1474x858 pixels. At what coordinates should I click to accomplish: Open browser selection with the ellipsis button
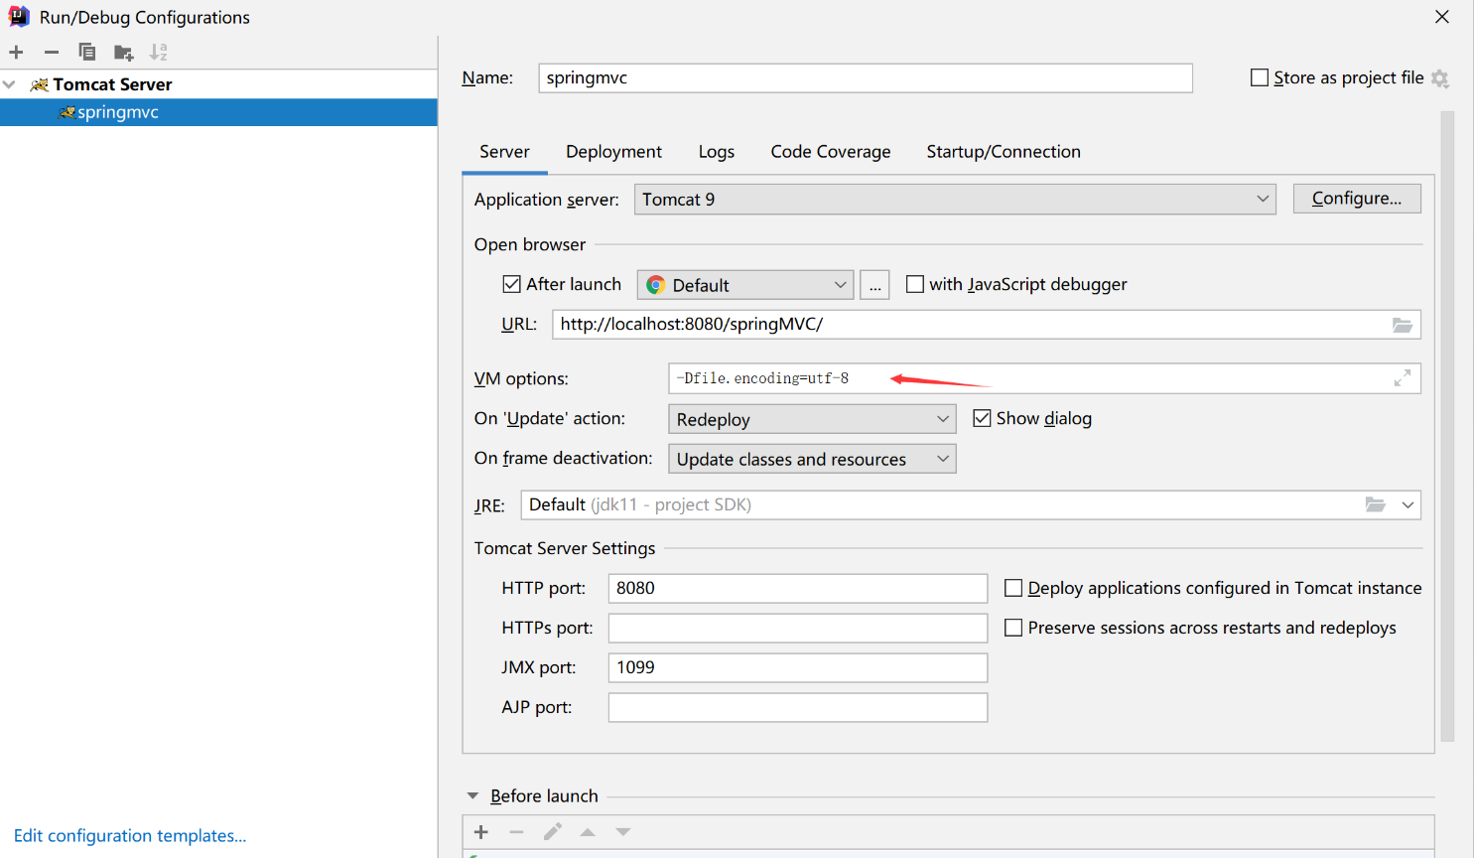874,285
